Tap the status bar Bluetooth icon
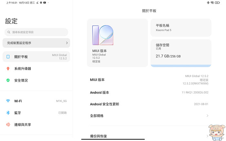This screenshot has height=141, width=226. tap(208, 3)
